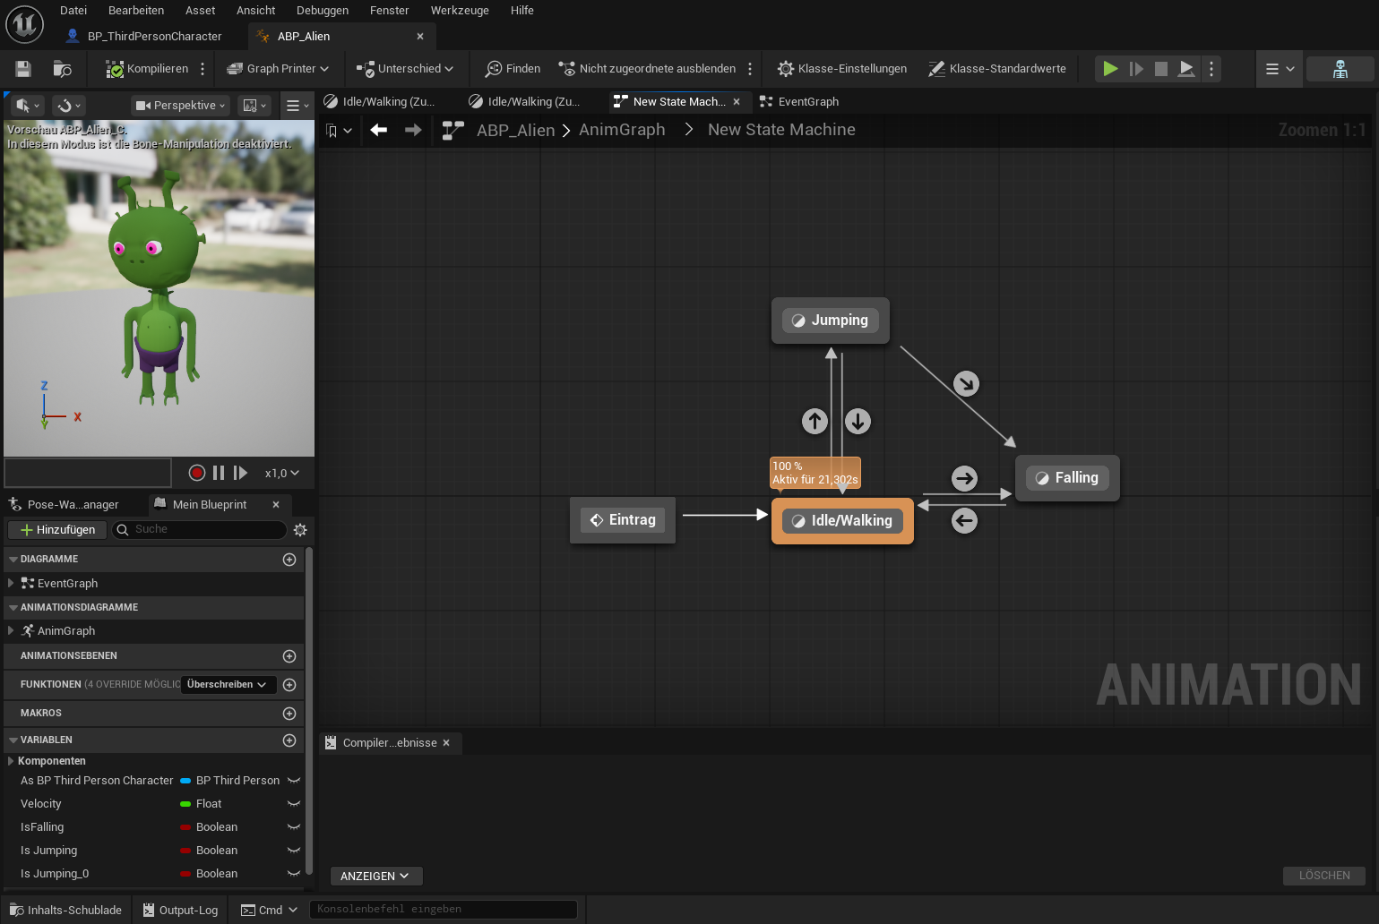Go back with the left navigation arrow

click(x=379, y=130)
